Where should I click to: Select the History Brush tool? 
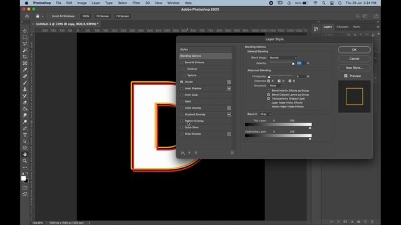(x=25, y=96)
